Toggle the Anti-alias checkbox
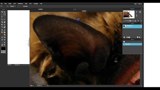160x90 pixels. 22,6
